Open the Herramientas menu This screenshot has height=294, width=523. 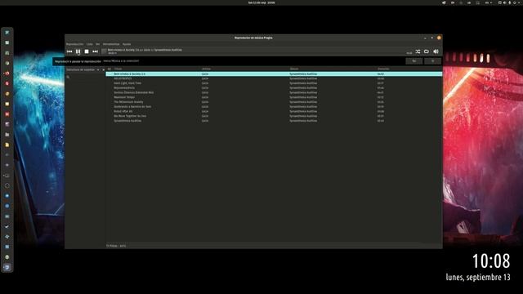coord(111,44)
